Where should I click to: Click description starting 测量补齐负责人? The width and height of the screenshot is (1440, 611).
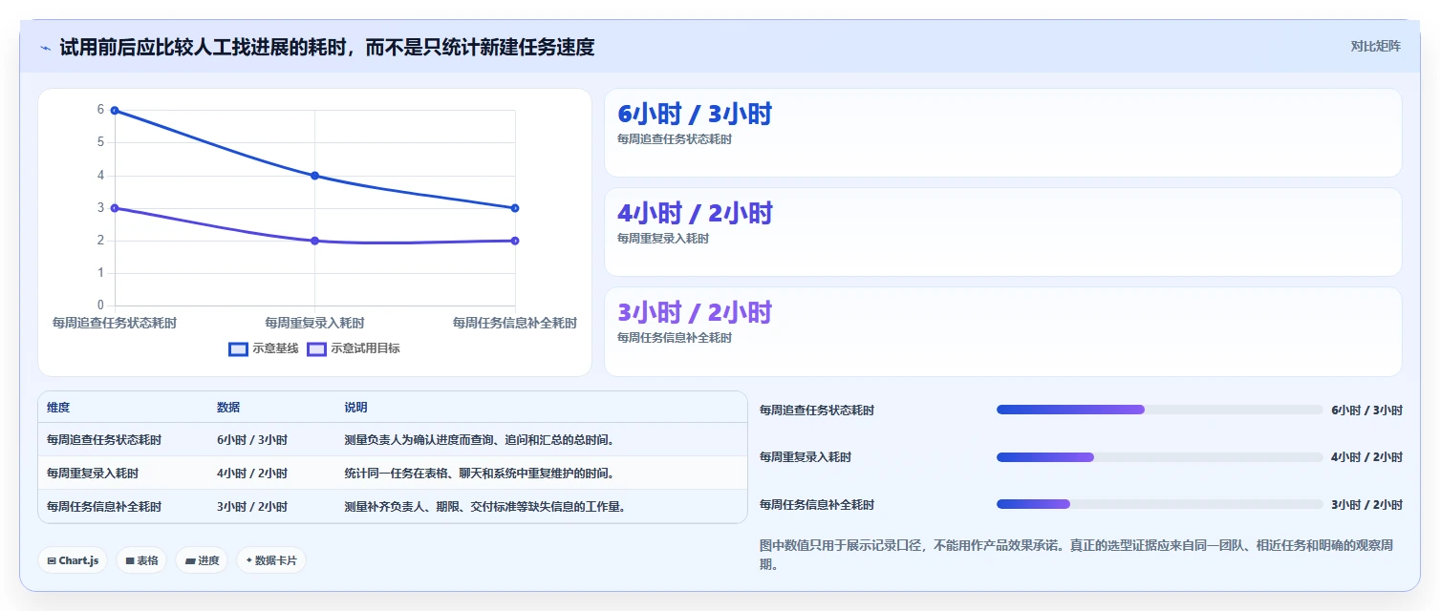(484, 507)
